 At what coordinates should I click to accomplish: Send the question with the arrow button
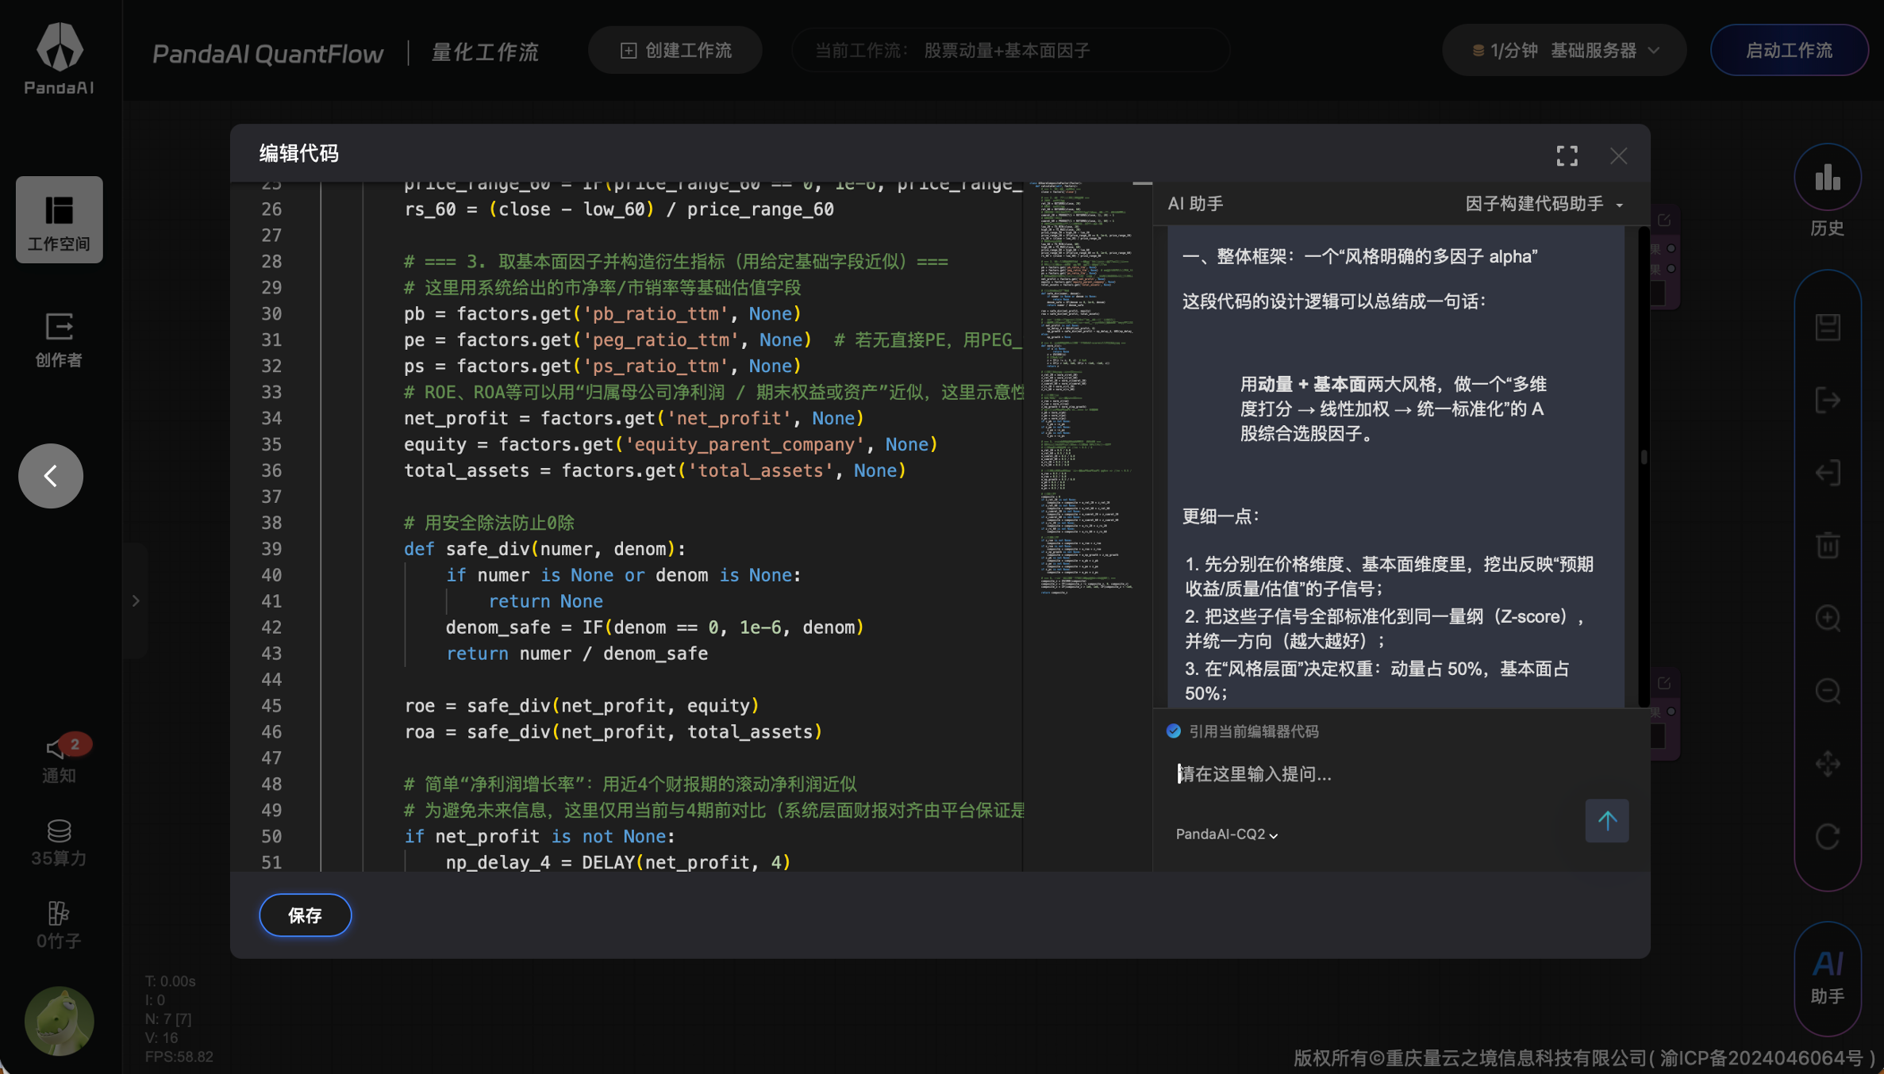coord(1607,820)
